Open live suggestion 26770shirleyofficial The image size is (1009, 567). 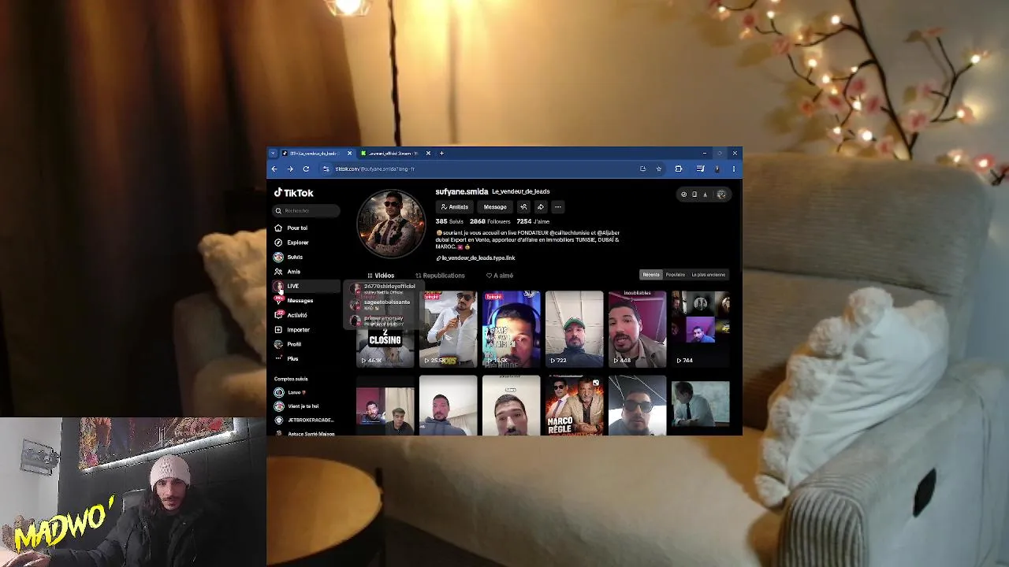click(382, 289)
